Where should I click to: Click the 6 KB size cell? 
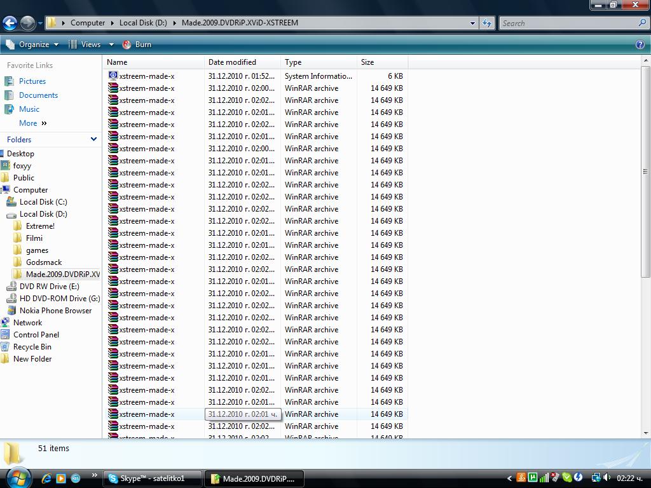tap(395, 76)
